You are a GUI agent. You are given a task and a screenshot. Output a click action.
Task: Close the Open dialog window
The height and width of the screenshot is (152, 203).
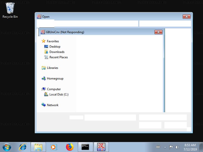click(x=187, y=16)
